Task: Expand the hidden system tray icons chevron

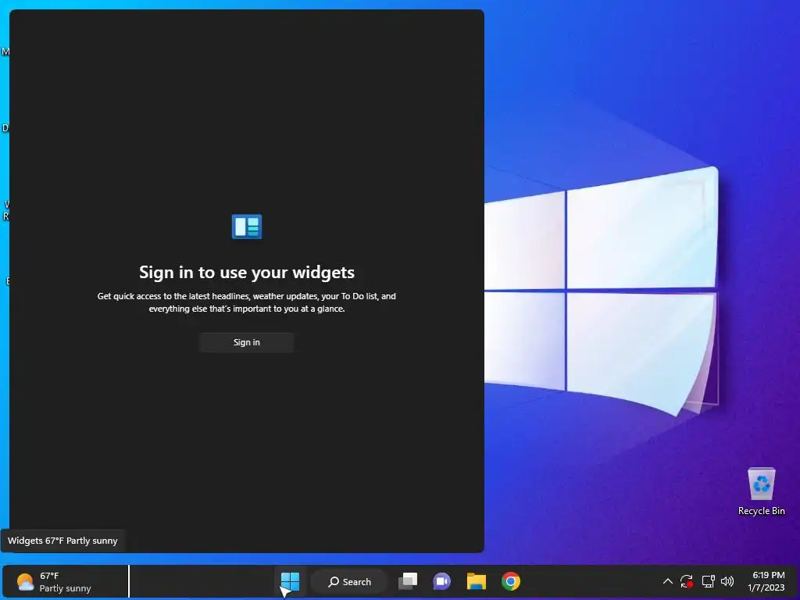Action: [667, 581]
